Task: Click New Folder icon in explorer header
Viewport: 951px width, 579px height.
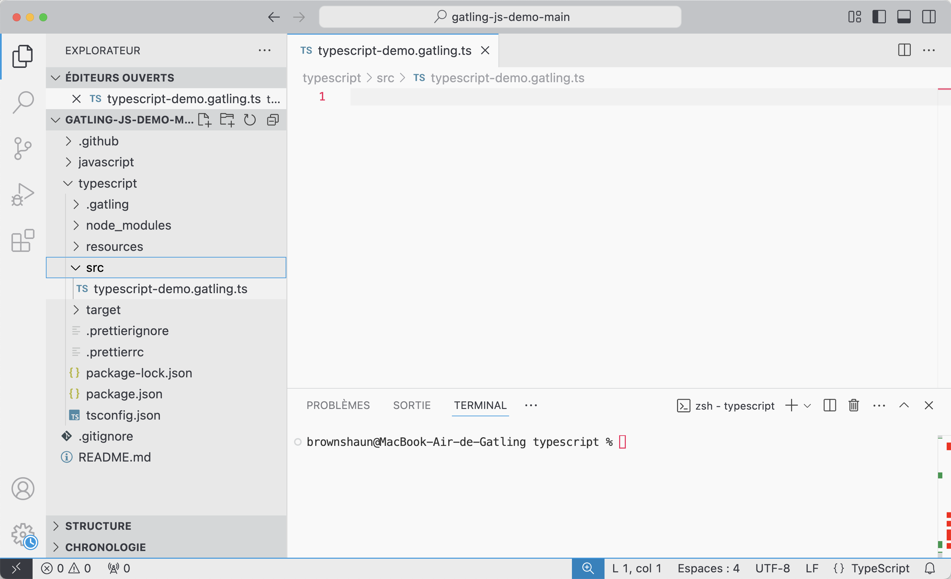Action: click(x=227, y=120)
